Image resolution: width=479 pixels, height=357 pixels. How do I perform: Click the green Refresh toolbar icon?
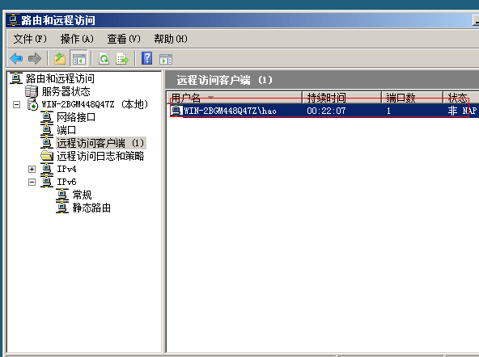click(104, 58)
